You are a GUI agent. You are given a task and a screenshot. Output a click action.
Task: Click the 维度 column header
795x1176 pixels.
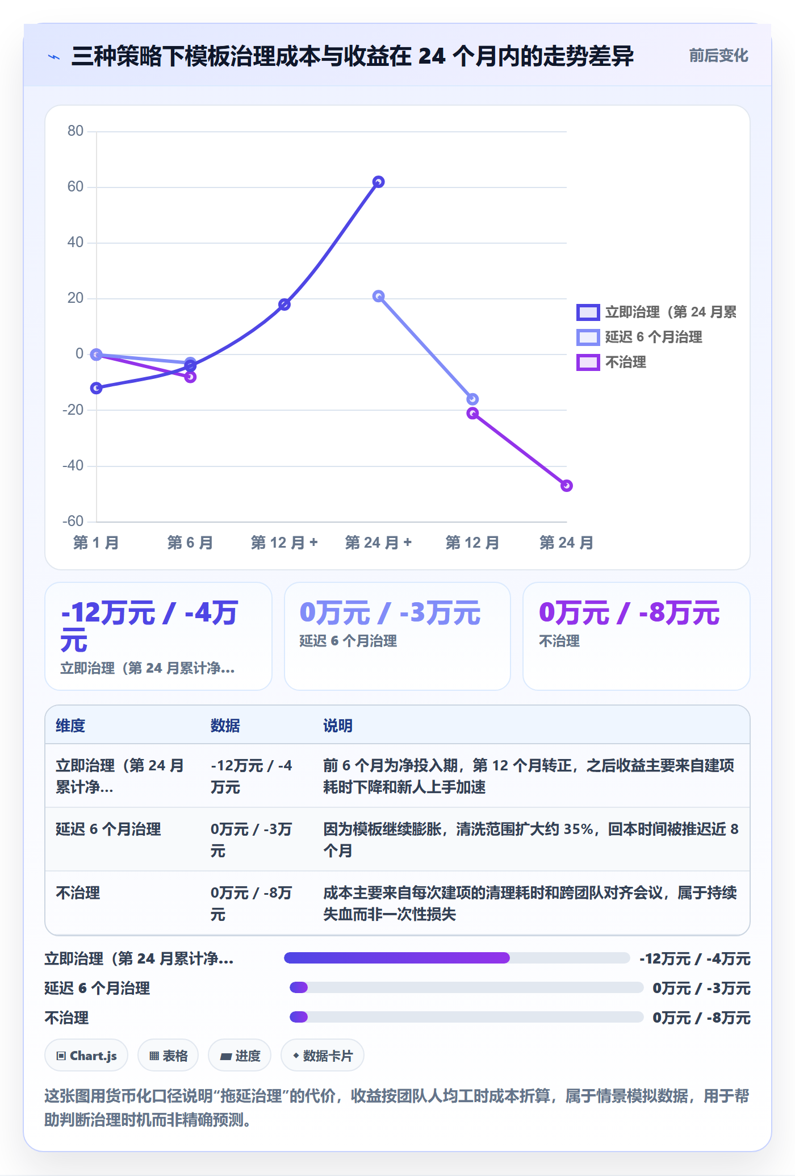pyautogui.click(x=70, y=726)
